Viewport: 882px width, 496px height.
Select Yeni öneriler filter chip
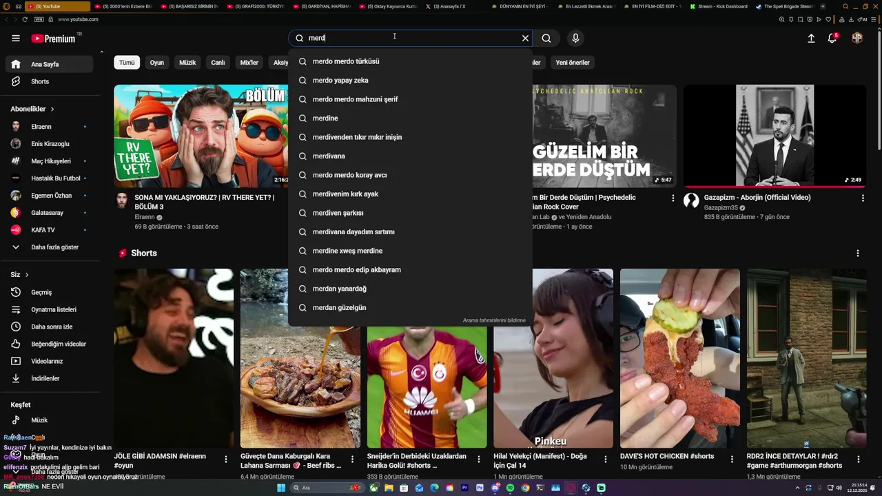pos(573,63)
